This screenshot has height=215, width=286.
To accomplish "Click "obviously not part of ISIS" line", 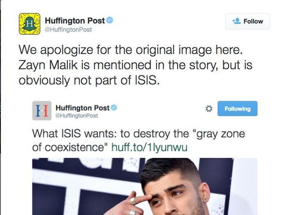I will tap(89, 80).
